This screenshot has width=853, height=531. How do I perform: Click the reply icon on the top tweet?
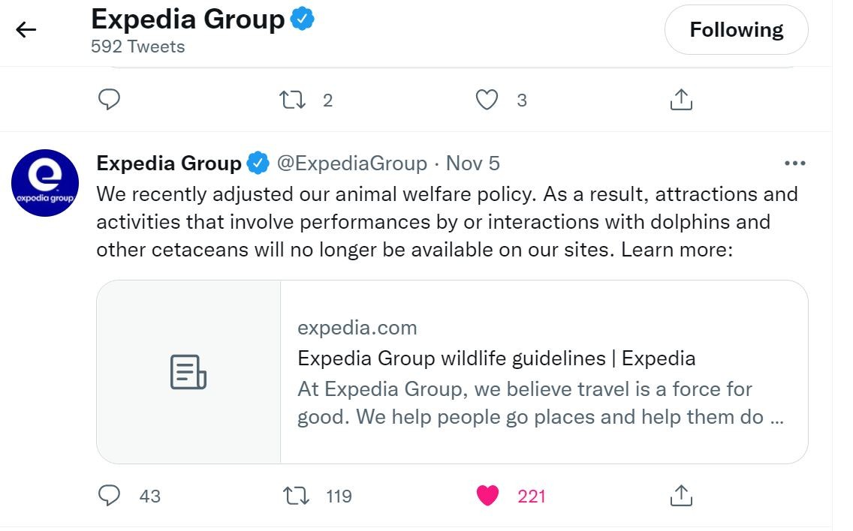tap(110, 99)
